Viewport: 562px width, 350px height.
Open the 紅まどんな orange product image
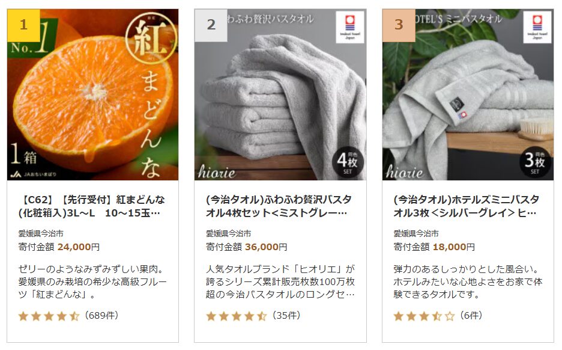(93, 94)
